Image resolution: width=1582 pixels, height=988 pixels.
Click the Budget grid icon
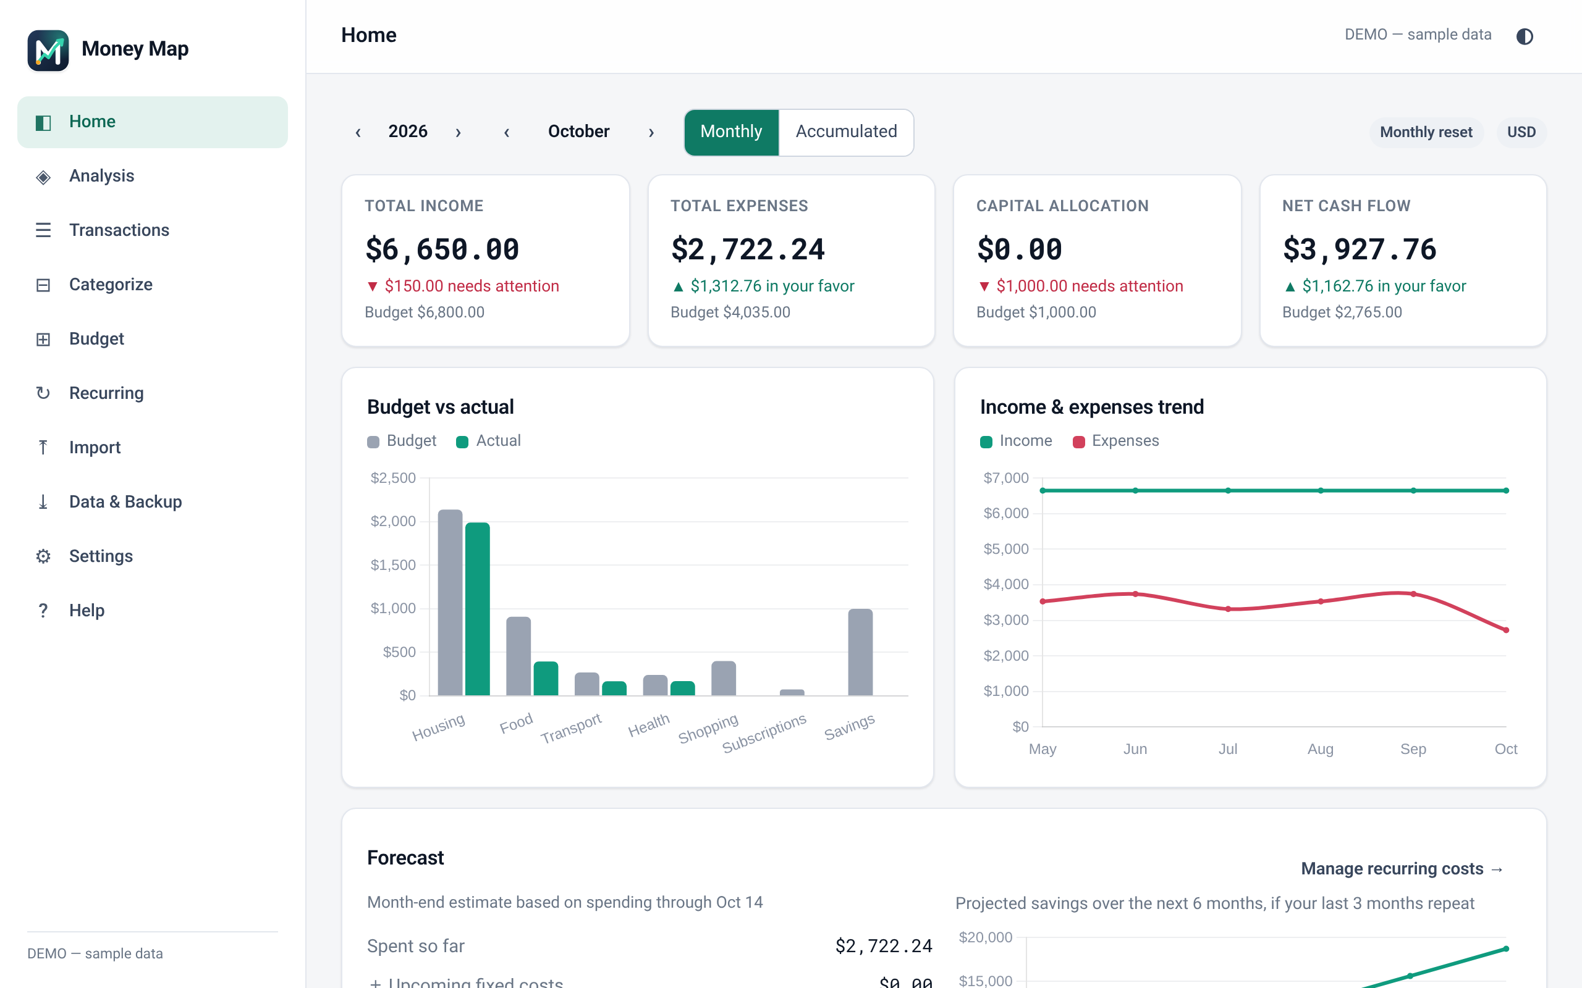(43, 339)
